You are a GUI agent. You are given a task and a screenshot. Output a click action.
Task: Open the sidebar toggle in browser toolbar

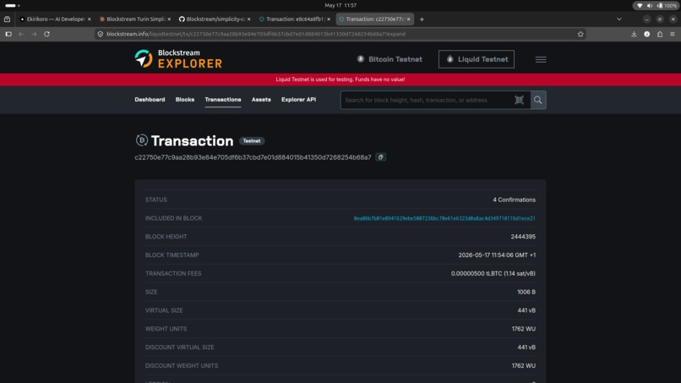click(8, 34)
